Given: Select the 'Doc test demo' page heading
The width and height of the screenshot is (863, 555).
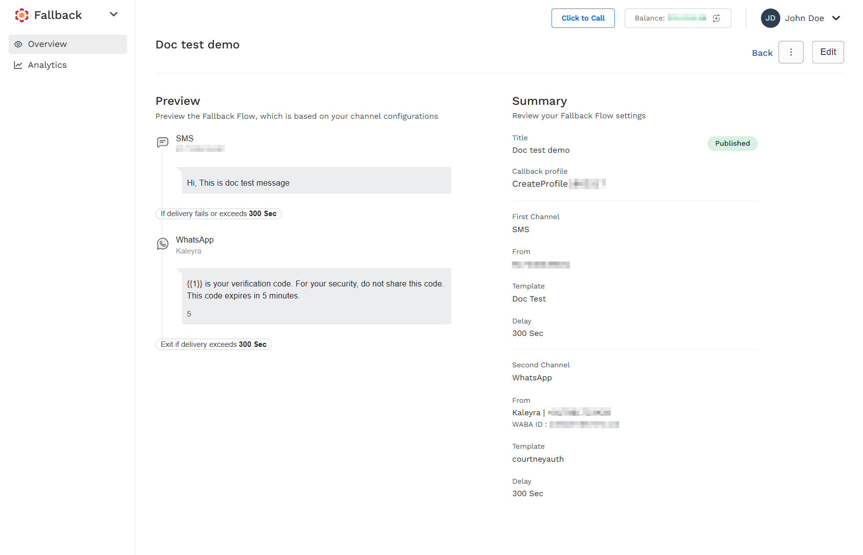Looking at the screenshot, I should [198, 44].
